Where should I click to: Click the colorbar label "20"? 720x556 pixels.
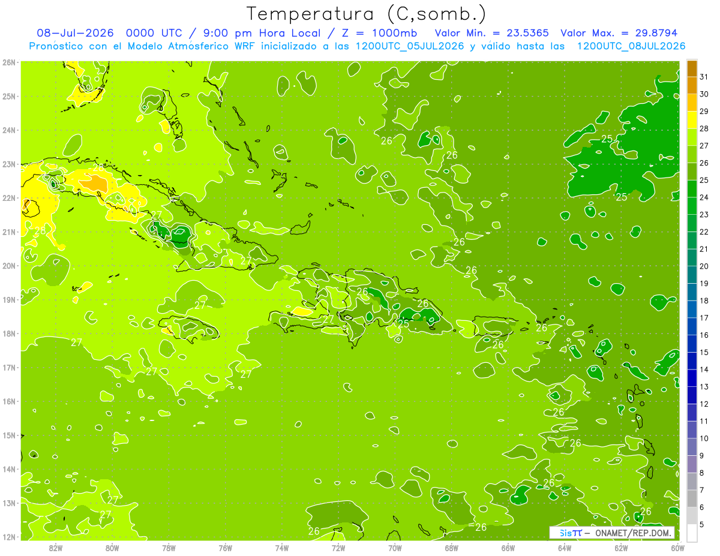click(x=704, y=266)
